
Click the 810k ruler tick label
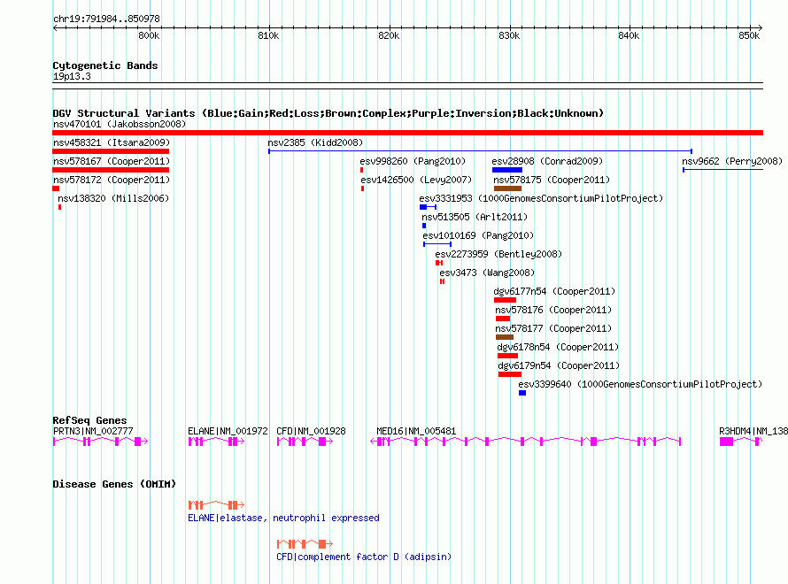click(x=268, y=35)
